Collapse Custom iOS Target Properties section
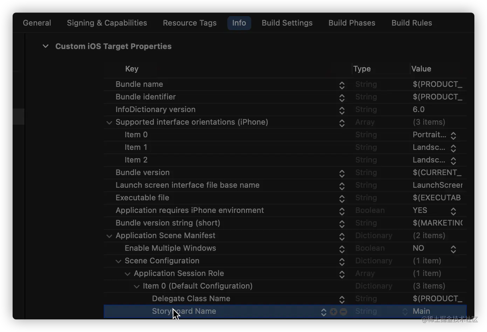Image resolution: width=487 pixels, height=332 pixels. coord(46,46)
